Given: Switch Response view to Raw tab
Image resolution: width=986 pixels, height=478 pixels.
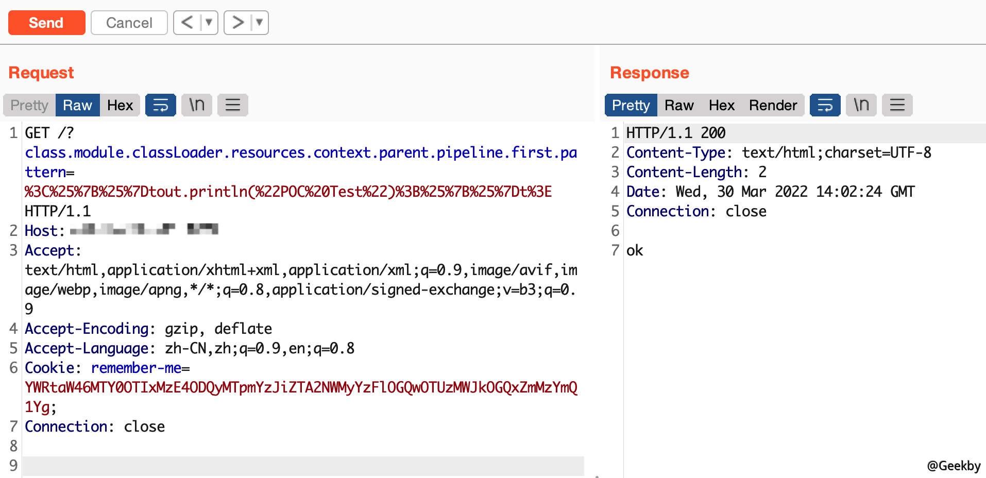Looking at the screenshot, I should point(679,105).
